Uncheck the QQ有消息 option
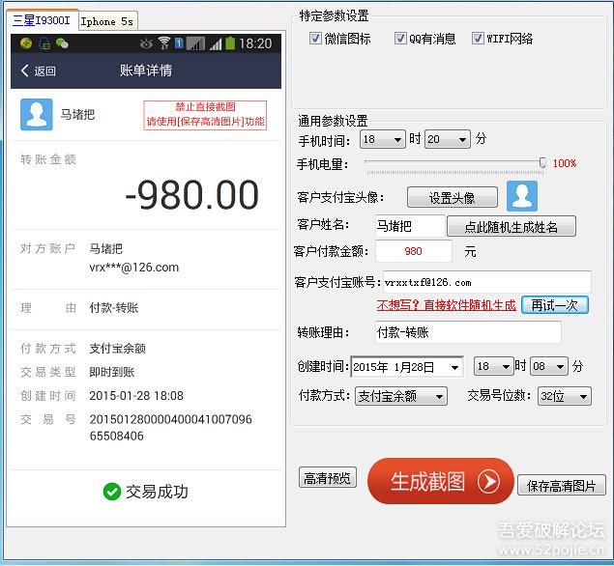Viewport: 614px width, 566px height. (x=399, y=39)
